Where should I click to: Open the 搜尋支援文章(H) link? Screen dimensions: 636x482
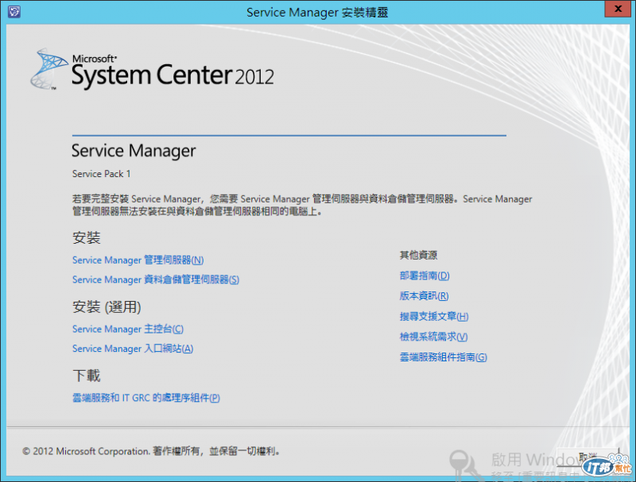coord(434,316)
